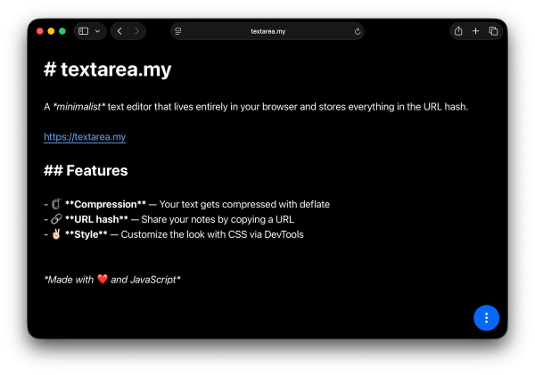Screen dimensions: 535x375
Task: Close the Safari window with red button
Action: [x=40, y=31]
